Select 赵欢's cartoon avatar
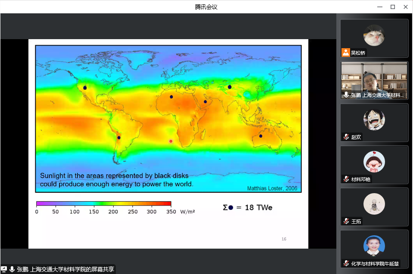413x274 pixels. pos(374,120)
